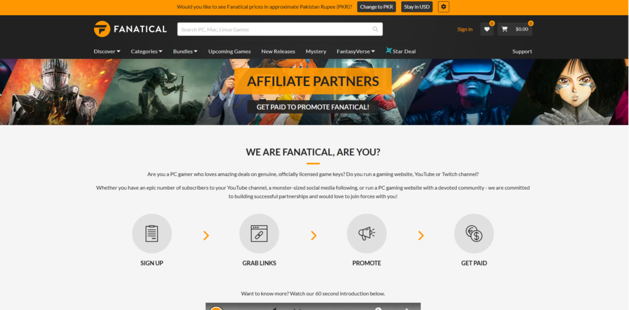Image resolution: width=629 pixels, height=310 pixels.
Task: Click the Sign Up clipboard icon
Action: coord(152,233)
